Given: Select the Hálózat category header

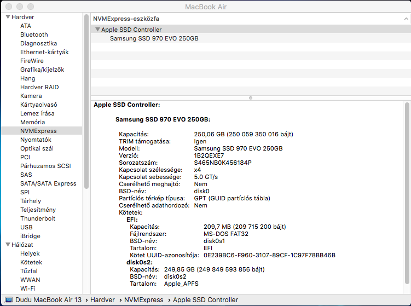Looking at the screenshot, I should coord(22,245).
